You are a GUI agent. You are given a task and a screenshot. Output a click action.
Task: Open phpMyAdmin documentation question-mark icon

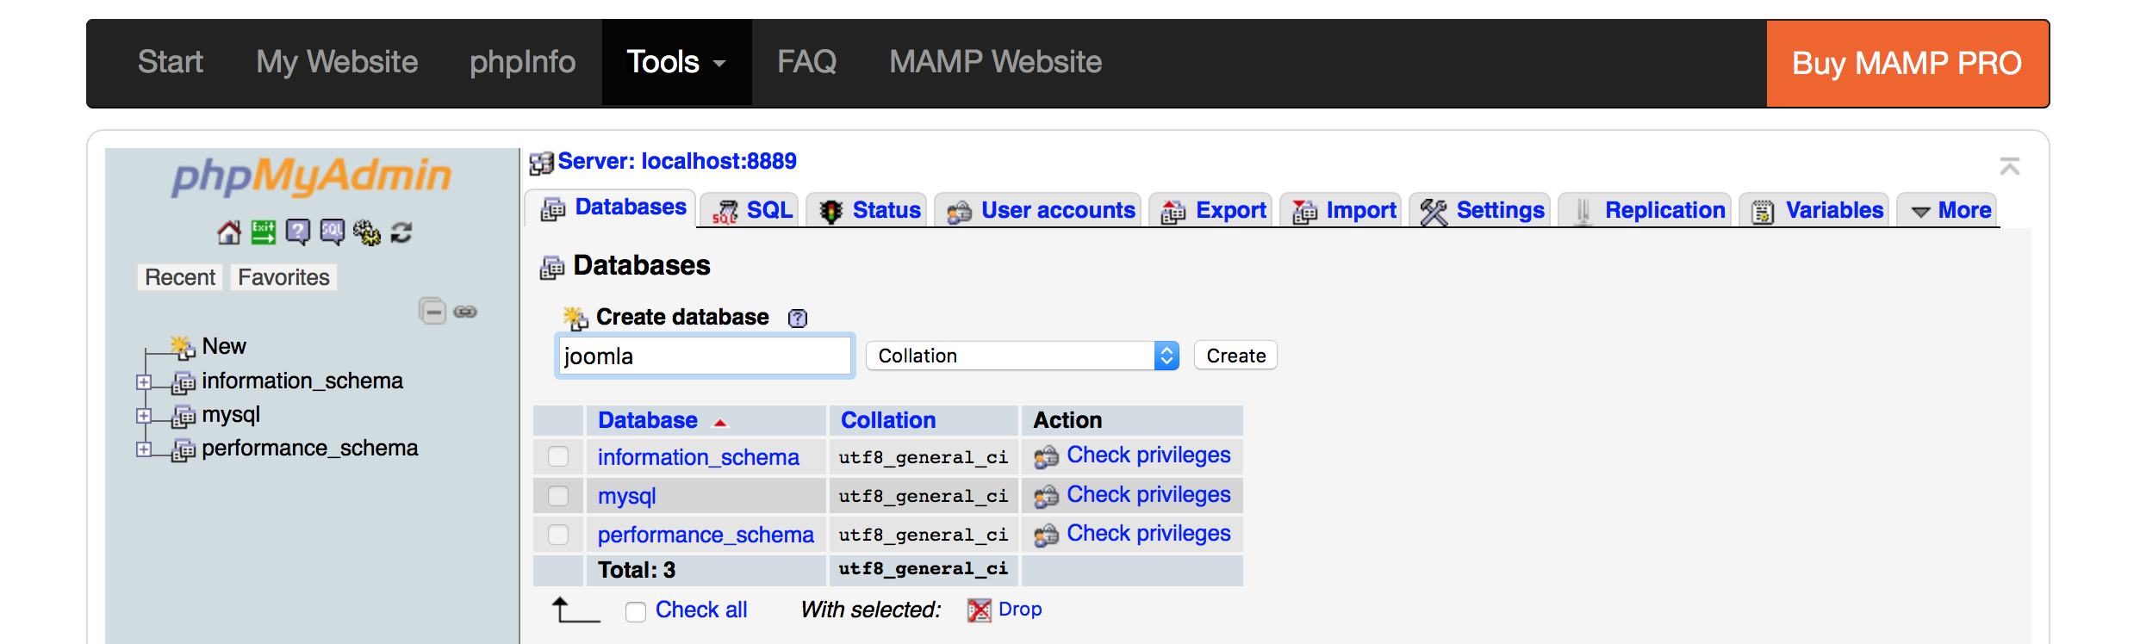(x=297, y=232)
